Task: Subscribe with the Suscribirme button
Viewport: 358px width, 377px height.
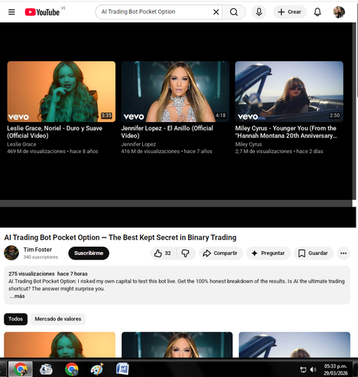Action: coord(89,253)
